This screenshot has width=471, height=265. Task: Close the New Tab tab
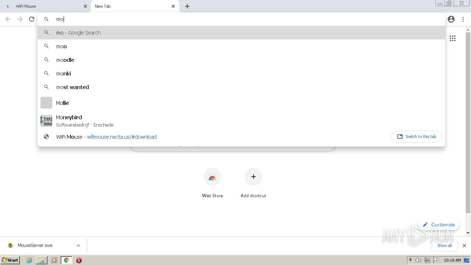point(173,6)
